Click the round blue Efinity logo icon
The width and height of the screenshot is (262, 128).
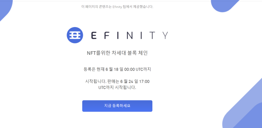(x=75, y=35)
